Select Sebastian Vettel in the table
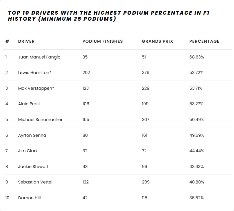Image resolution: width=234 pixels, height=211 pixels. [x=35, y=182]
